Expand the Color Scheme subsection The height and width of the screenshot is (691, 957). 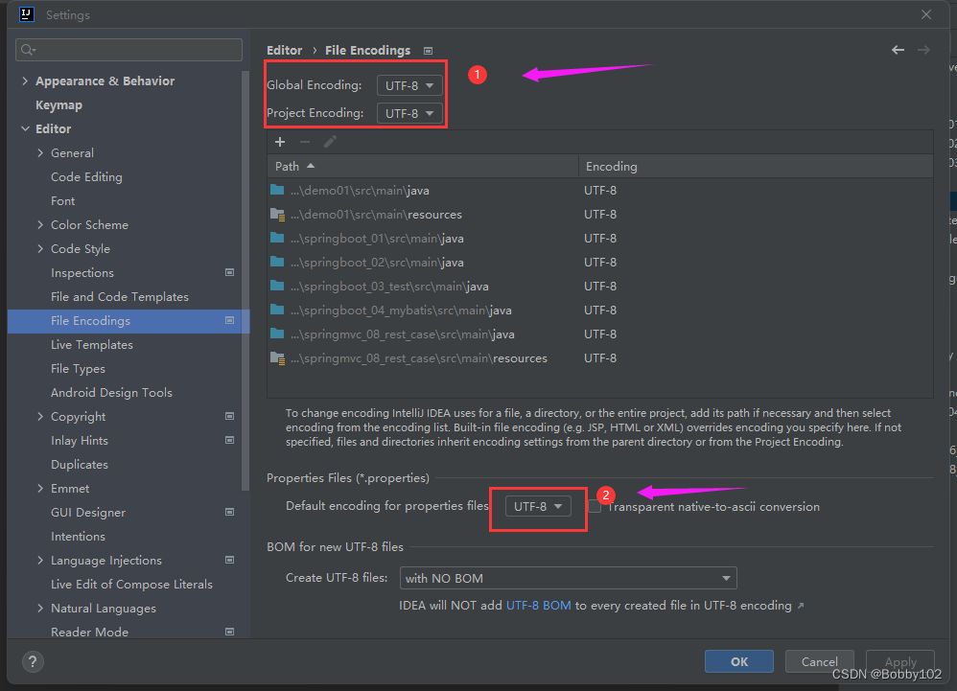coord(40,224)
